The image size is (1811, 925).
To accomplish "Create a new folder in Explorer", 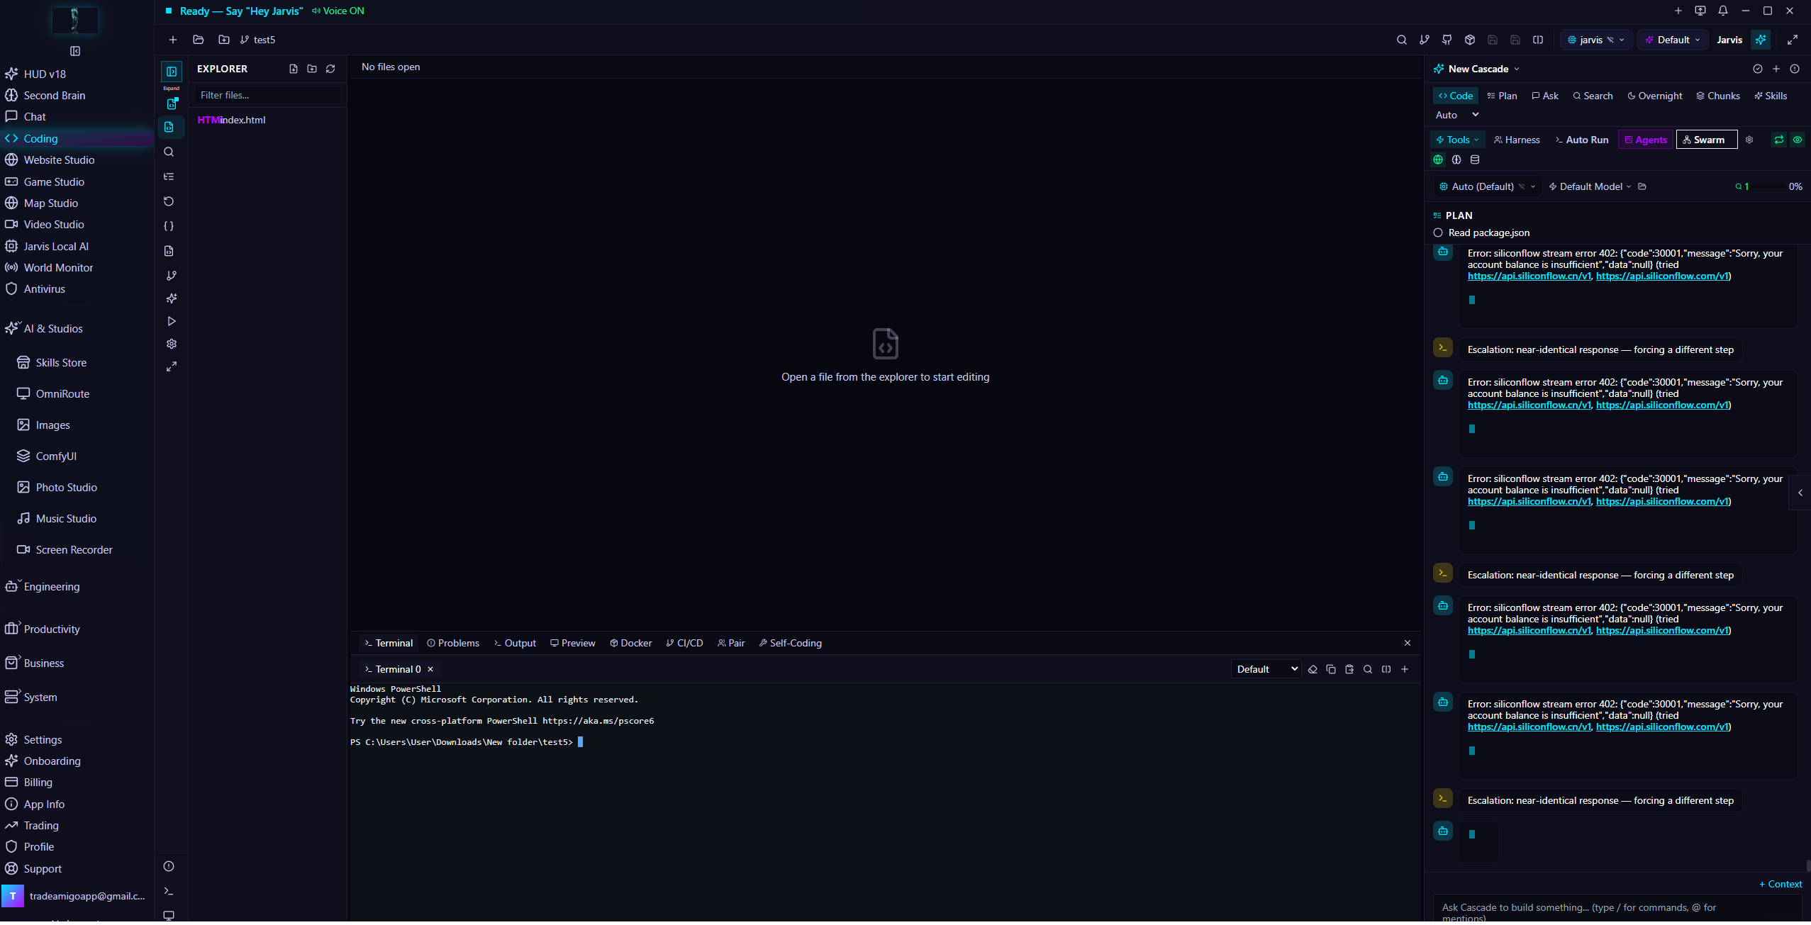I will pyautogui.click(x=312, y=69).
